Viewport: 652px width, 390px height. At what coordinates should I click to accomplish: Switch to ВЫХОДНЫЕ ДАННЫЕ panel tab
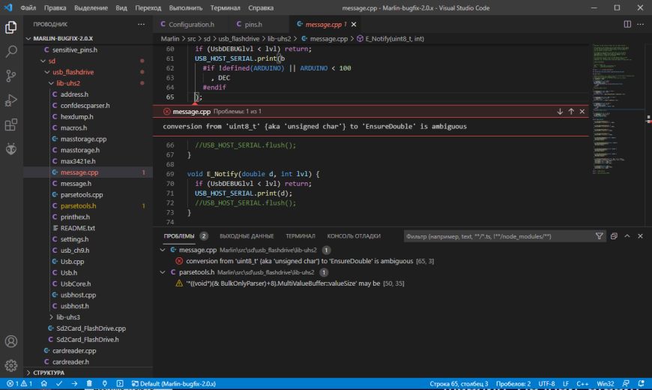point(247,236)
